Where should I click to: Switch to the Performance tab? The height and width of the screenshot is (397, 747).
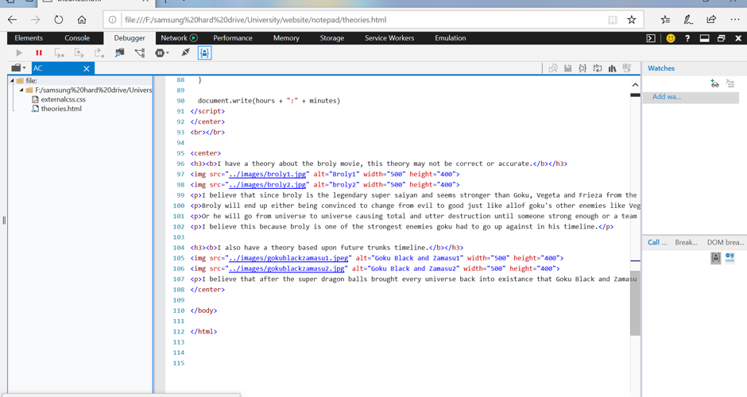pyautogui.click(x=233, y=38)
